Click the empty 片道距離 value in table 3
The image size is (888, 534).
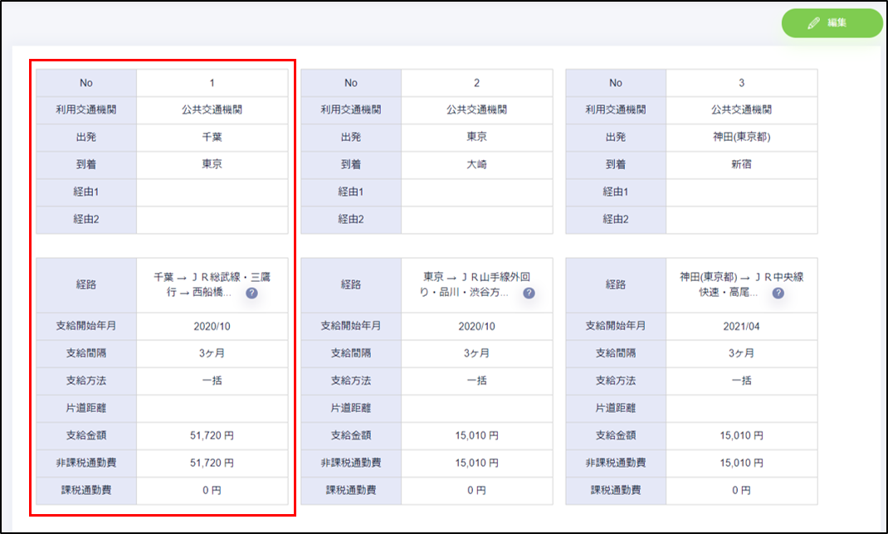pyautogui.click(x=741, y=408)
